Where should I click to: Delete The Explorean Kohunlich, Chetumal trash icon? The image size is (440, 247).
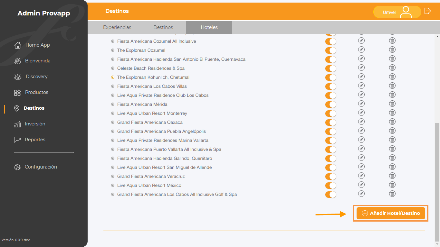(x=392, y=77)
